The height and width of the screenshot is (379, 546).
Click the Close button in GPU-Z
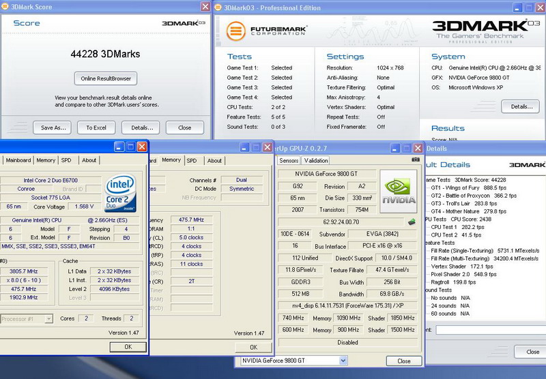pyautogui.click(x=404, y=361)
